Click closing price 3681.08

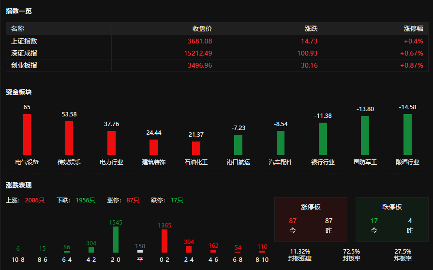200,41
